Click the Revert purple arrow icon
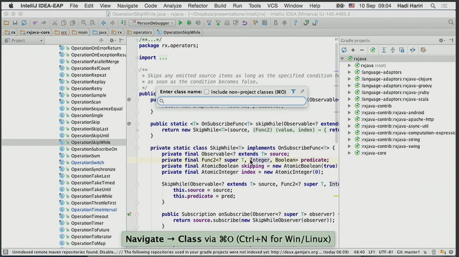 tap(245, 23)
